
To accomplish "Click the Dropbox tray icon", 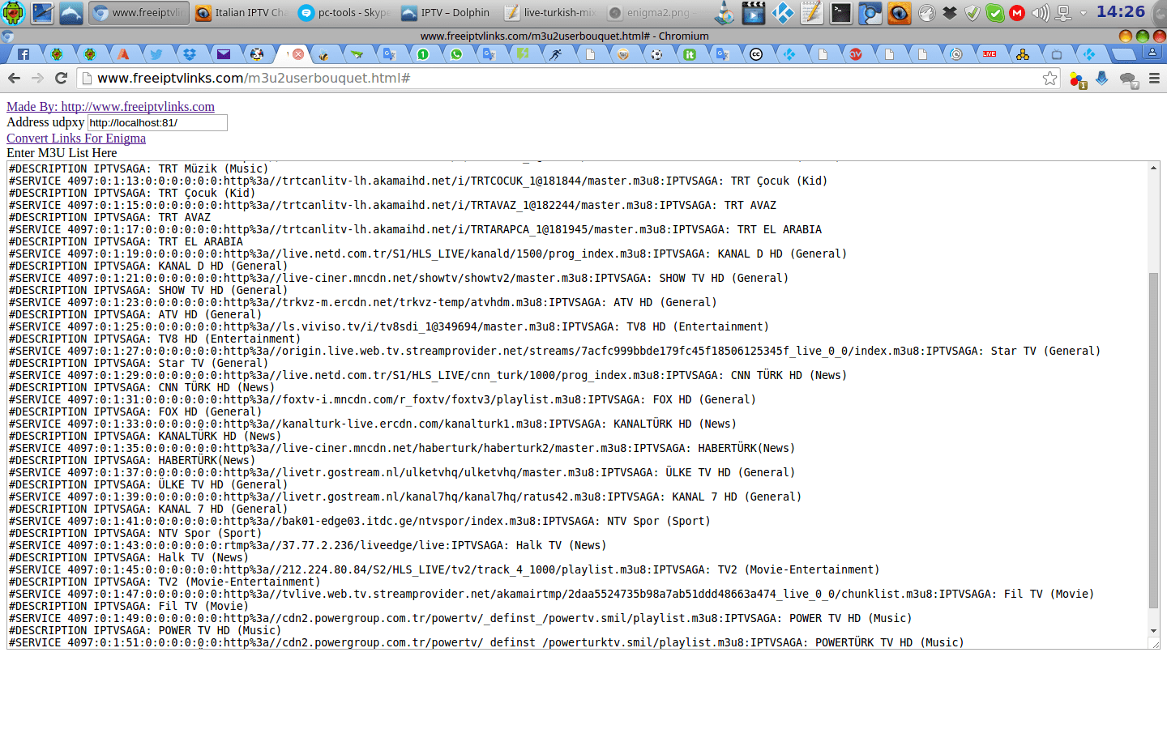I will click(x=951, y=13).
